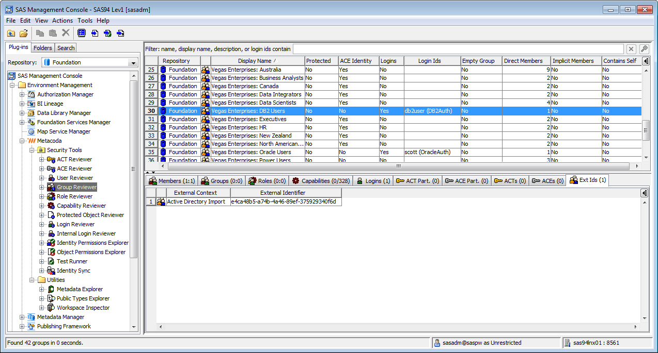Viewport: 658px width, 353px height.
Task: Click the Copy toolbar icon
Action: tap(40, 33)
